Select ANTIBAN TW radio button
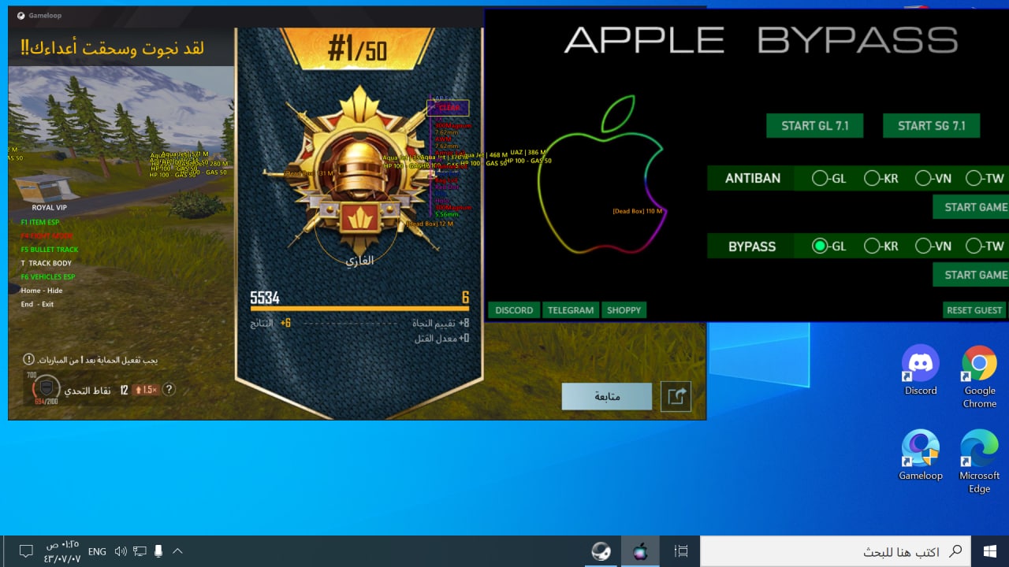Viewport: 1009px width, 567px height. [x=974, y=179]
